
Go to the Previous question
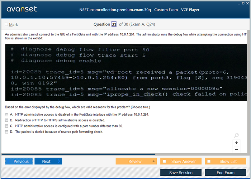[x=19, y=161]
